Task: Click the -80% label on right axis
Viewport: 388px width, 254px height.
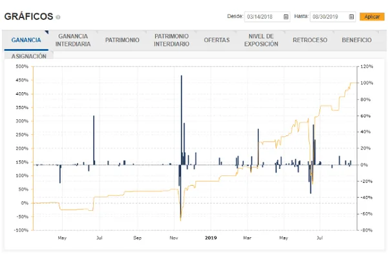Action: (x=367, y=230)
